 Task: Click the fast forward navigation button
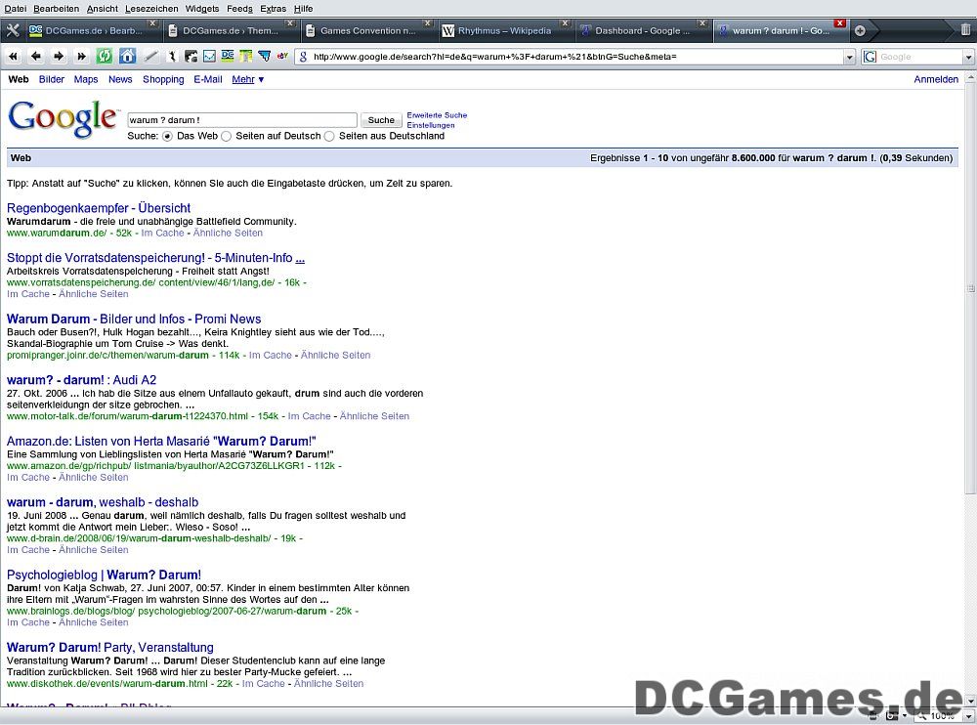82,57
